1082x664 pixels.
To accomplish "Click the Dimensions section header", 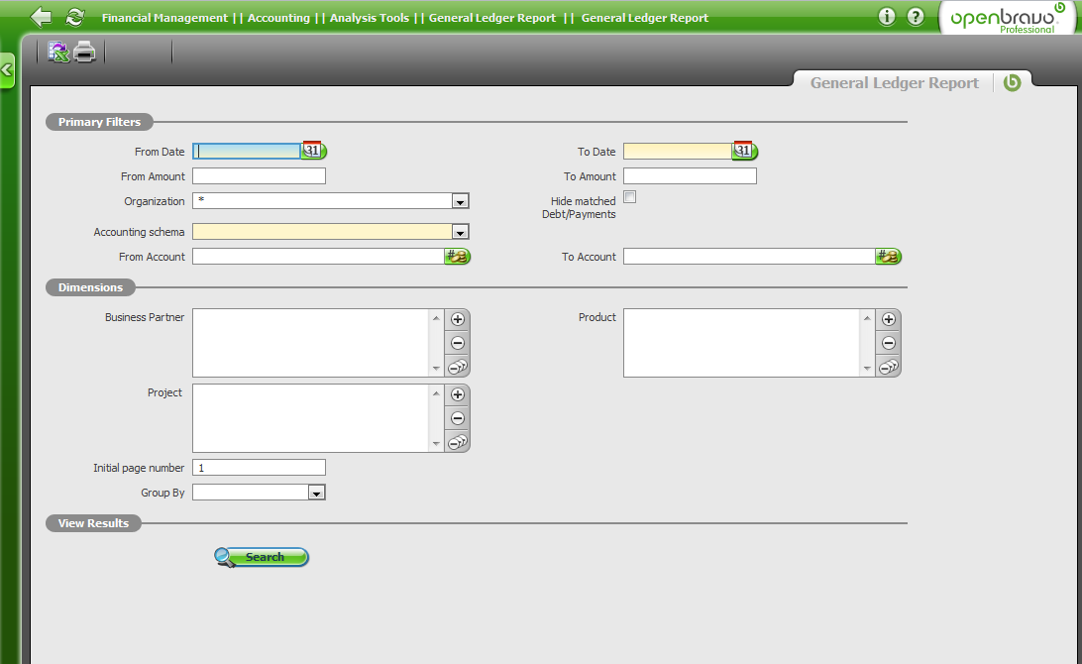I will 90,287.
